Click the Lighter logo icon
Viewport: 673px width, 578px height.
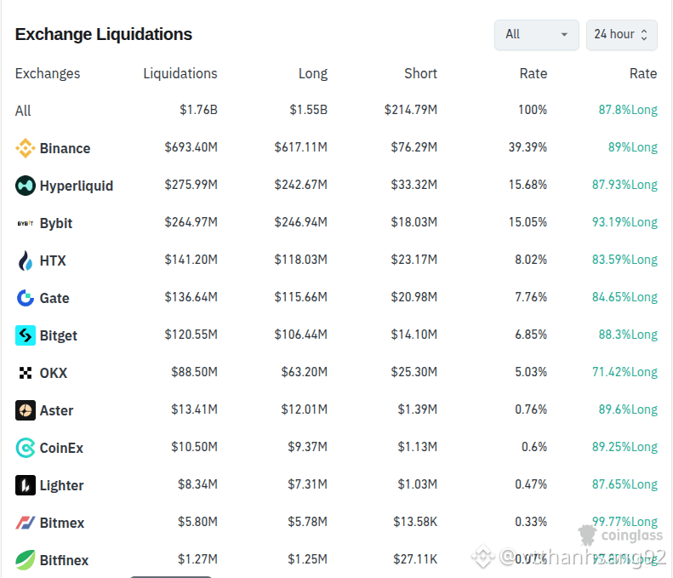26,485
